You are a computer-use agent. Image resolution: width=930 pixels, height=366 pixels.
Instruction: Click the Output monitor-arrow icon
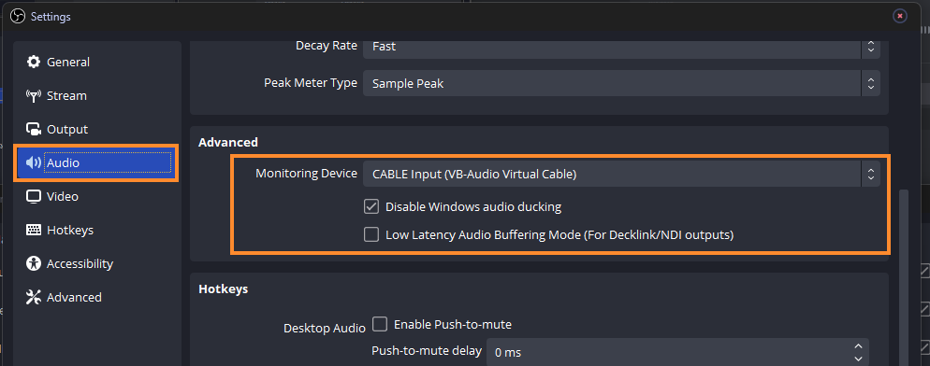pyautogui.click(x=34, y=129)
